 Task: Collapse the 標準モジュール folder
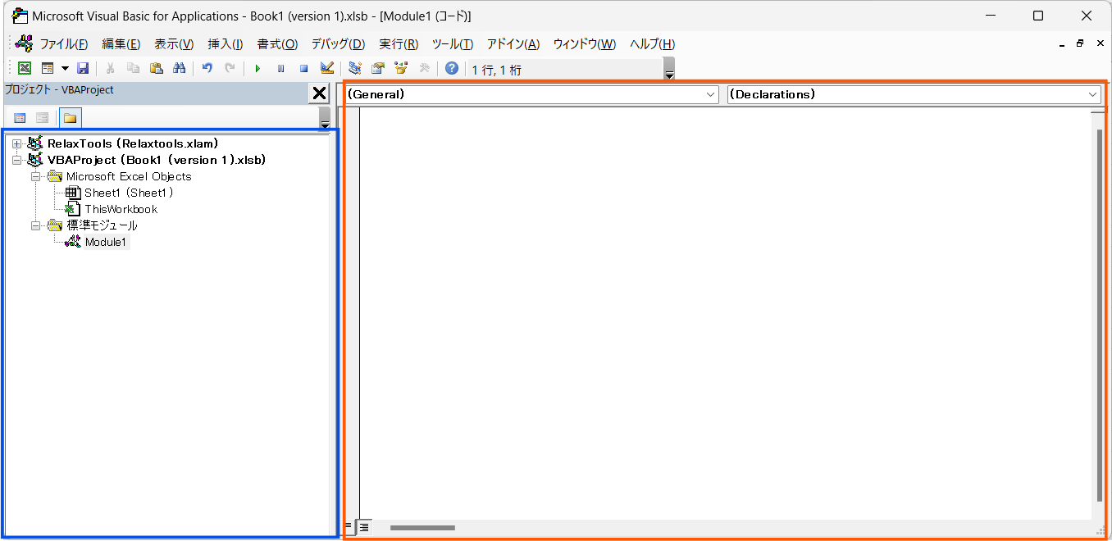35,225
